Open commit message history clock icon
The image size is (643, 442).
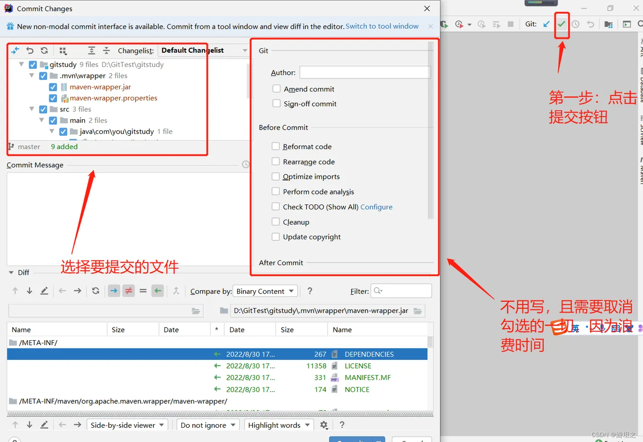point(246,165)
